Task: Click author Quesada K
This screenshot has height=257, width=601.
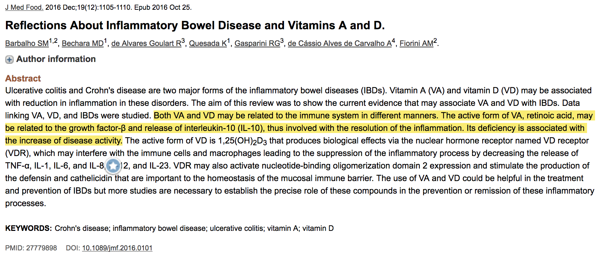Action: (208, 44)
